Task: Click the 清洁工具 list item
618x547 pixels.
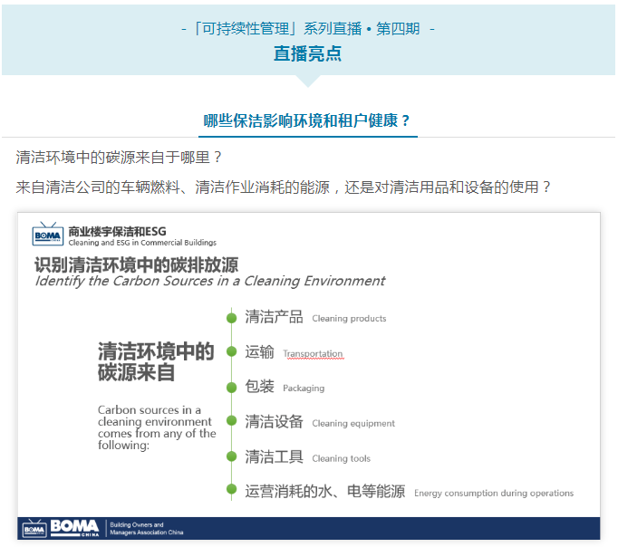Action: [274, 456]
